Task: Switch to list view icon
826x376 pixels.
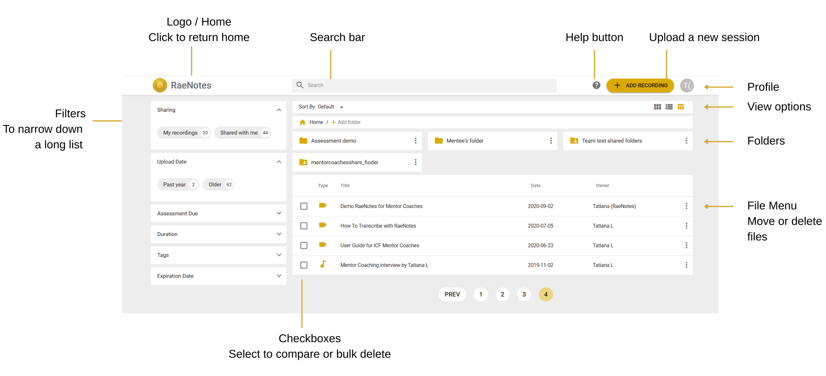Action: tap(669, 107)
